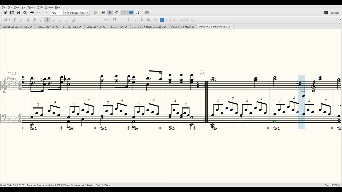Add a quadruple augmentation dot

pyautogui.click(x=100, y=21)
